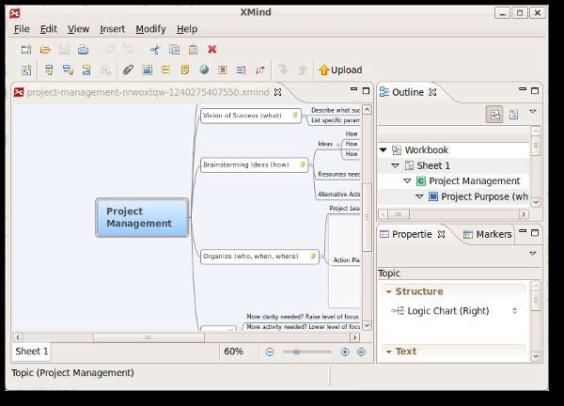Collapse the Sheet 1 outline node
Viewport: 564px width, 406px height.
[395, 165]
